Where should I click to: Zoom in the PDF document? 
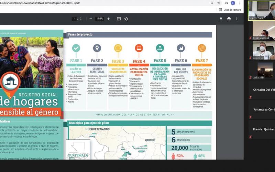coord(108,19)
